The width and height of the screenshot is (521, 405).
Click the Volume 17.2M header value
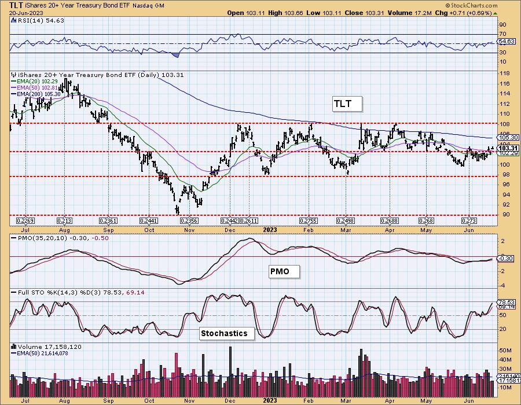(409, 13)
